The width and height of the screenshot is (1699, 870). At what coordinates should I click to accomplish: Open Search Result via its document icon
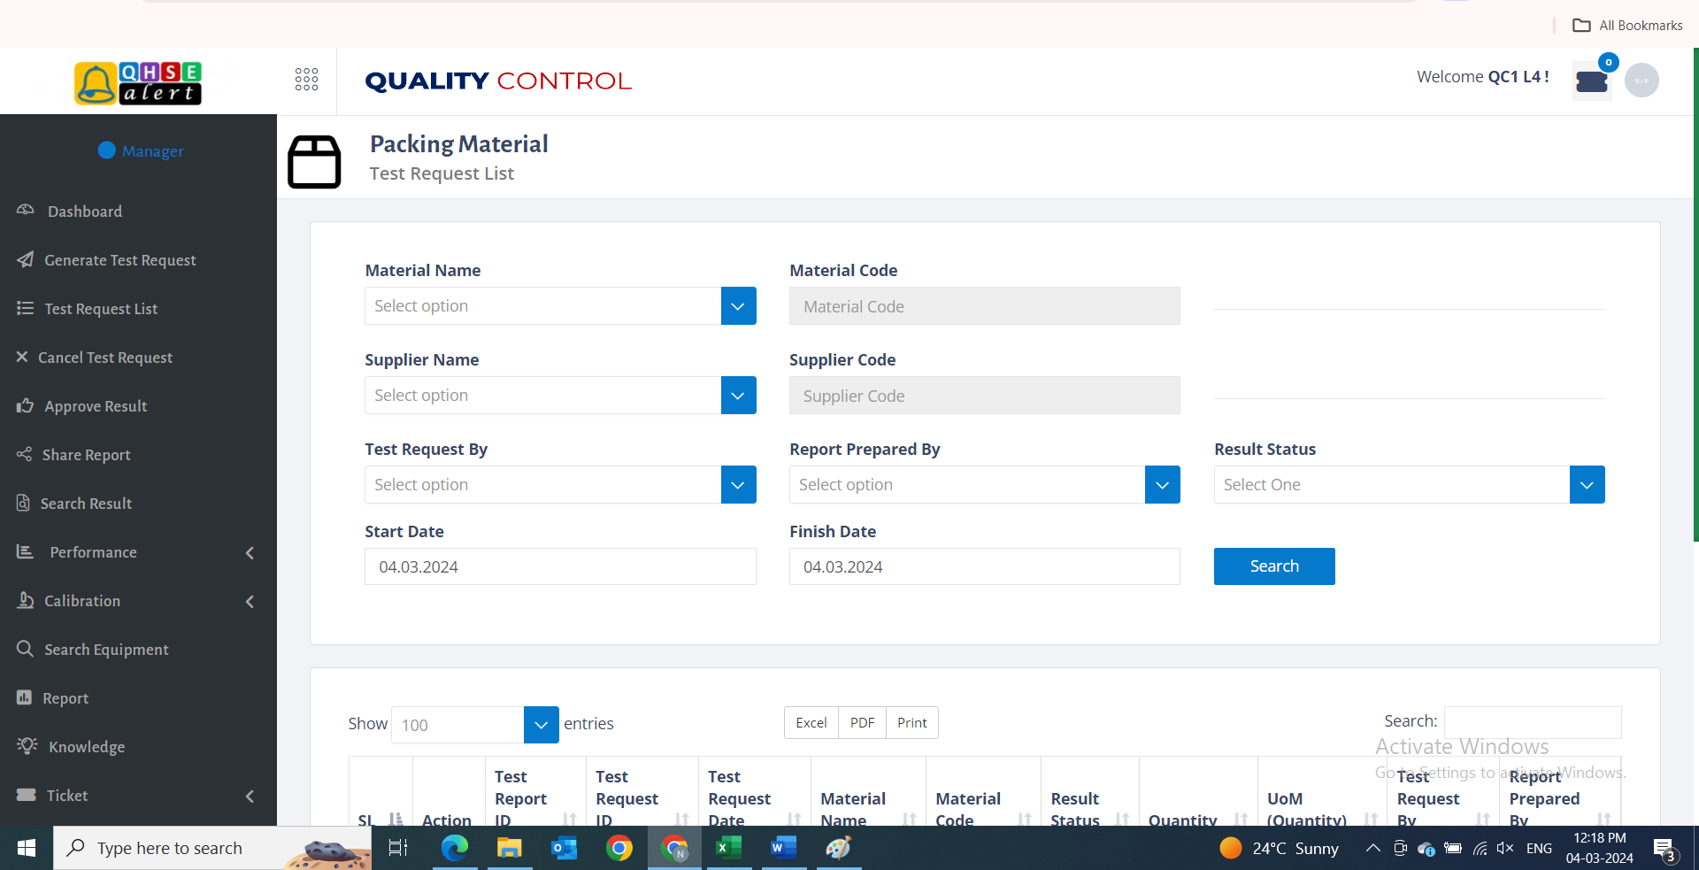click(24, 503)
